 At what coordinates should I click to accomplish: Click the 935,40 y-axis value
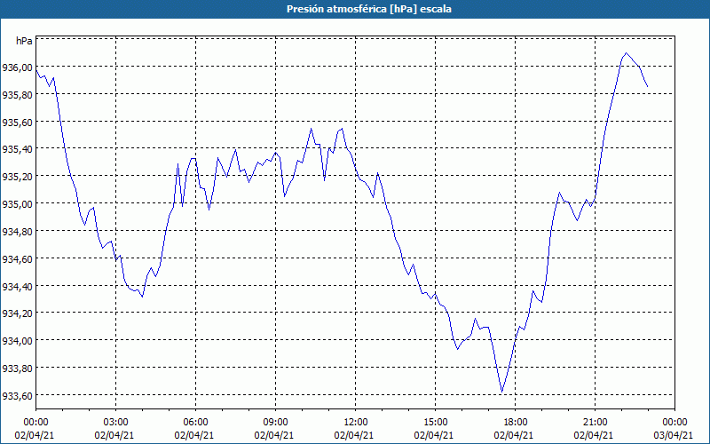tap(17, 149)
